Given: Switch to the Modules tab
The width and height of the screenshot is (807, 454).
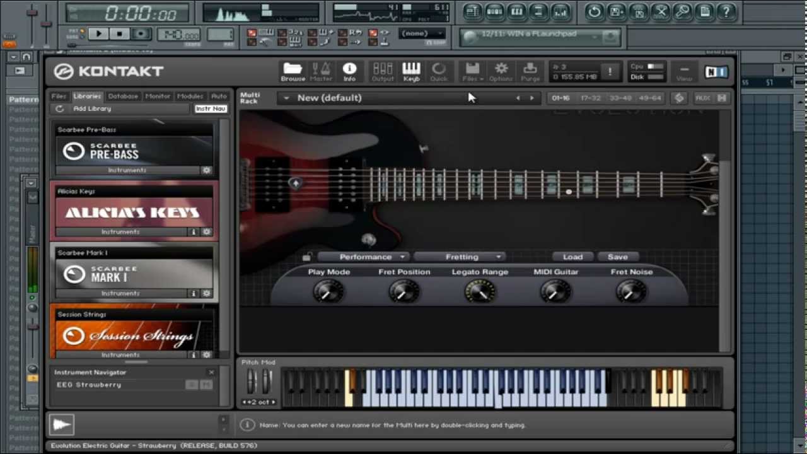Looking at the screenshot, I should [190, 96].
